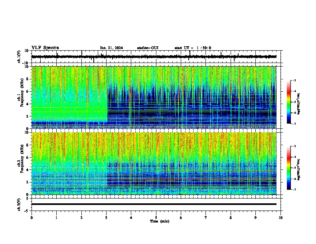
Task: Click the ch.2 frequency spectrogram panel
Action: click(154, 163)
